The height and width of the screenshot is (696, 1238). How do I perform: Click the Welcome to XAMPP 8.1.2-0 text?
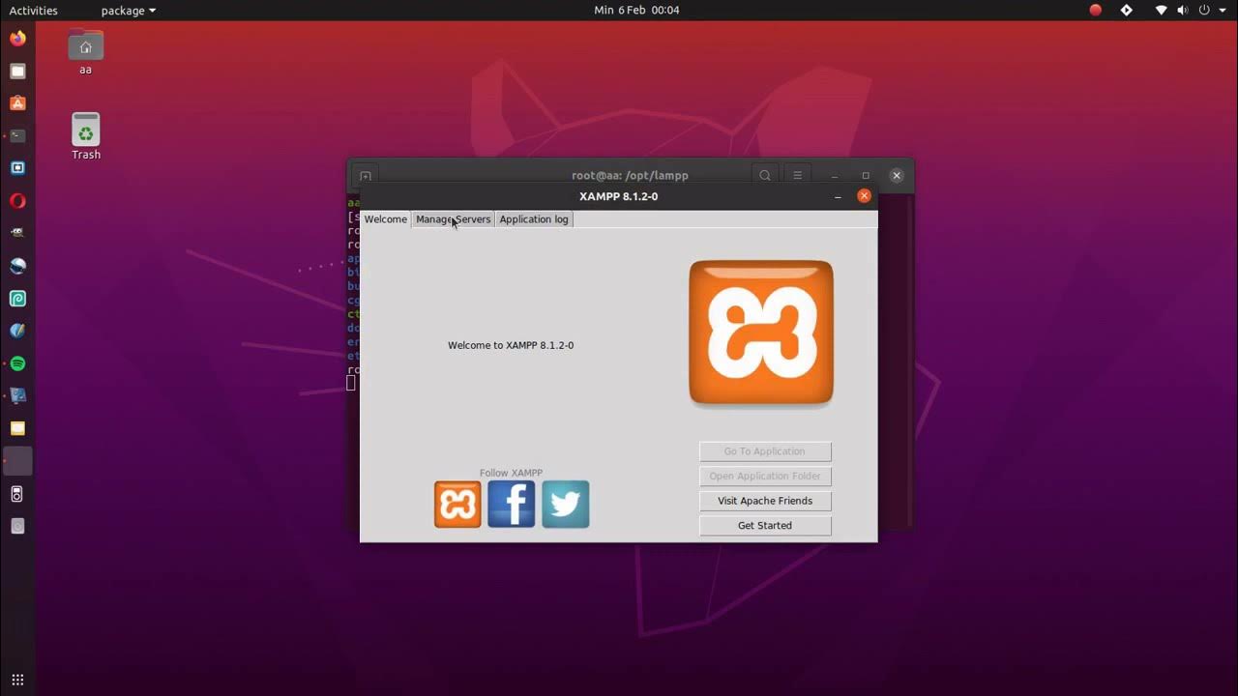click(x=511, y=345)
